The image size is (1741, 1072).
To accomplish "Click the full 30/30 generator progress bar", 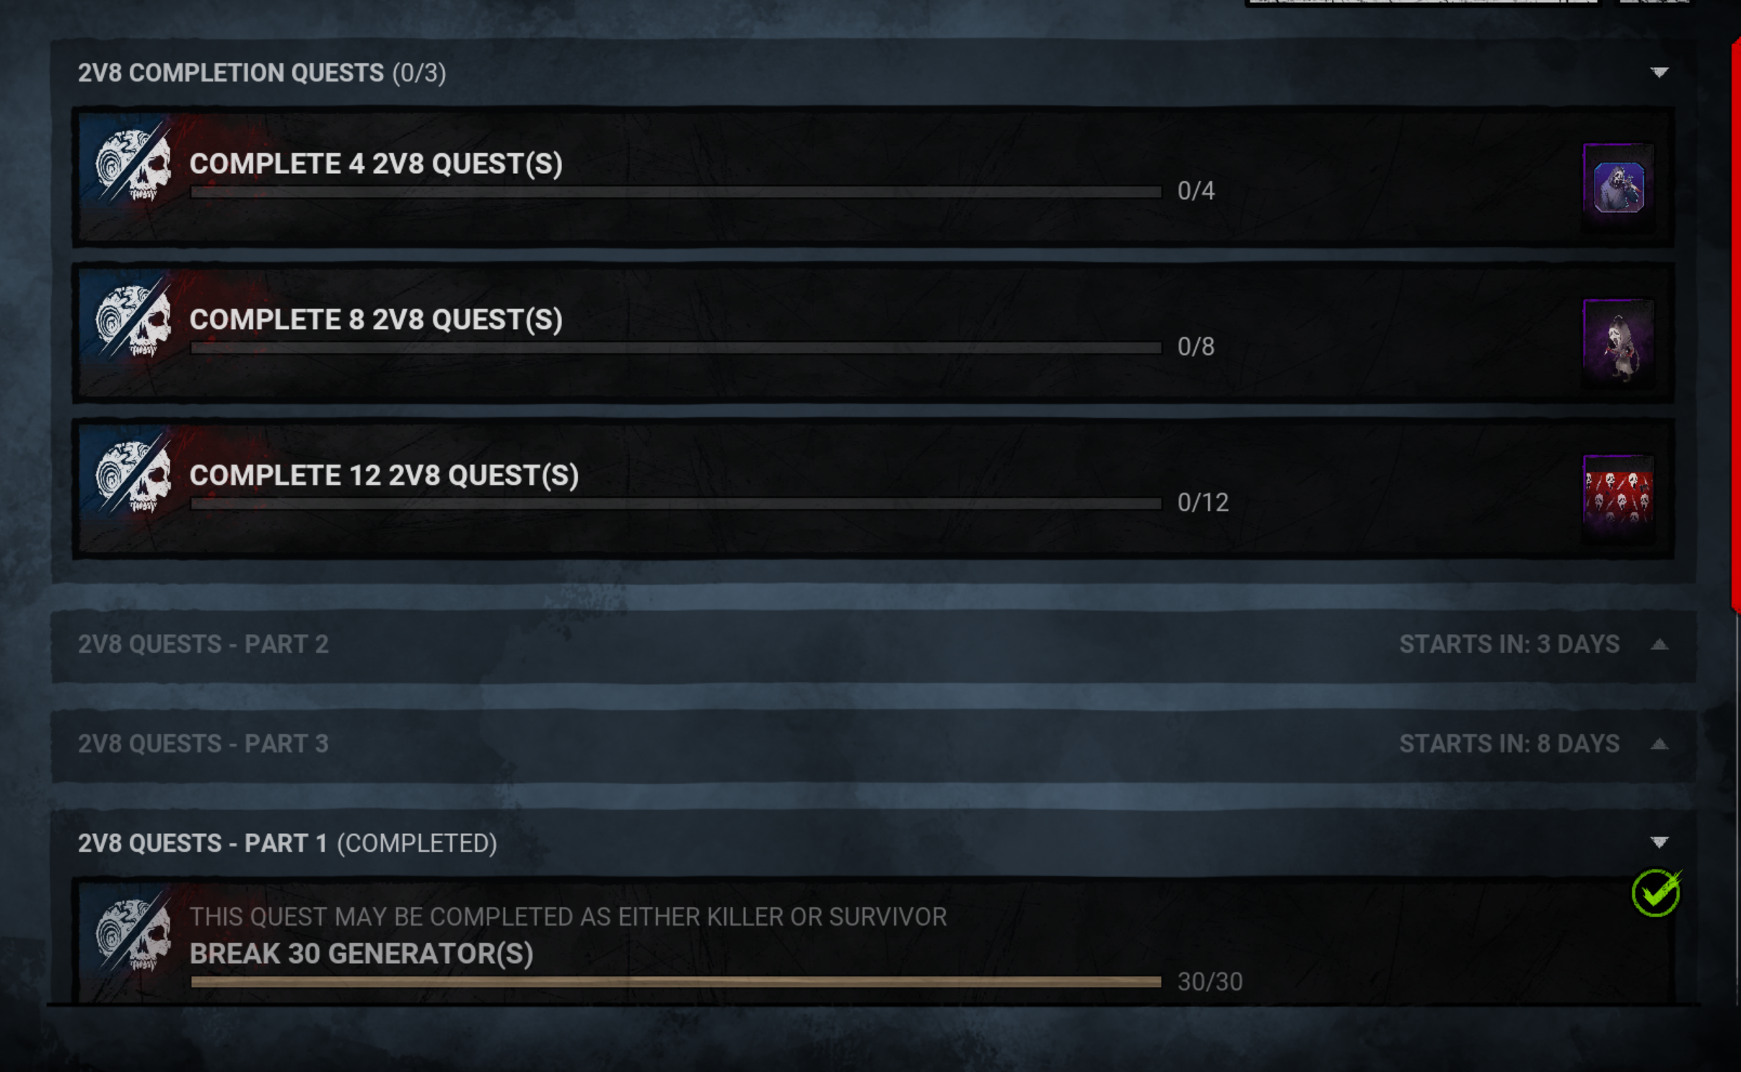I will coord(676,982).
